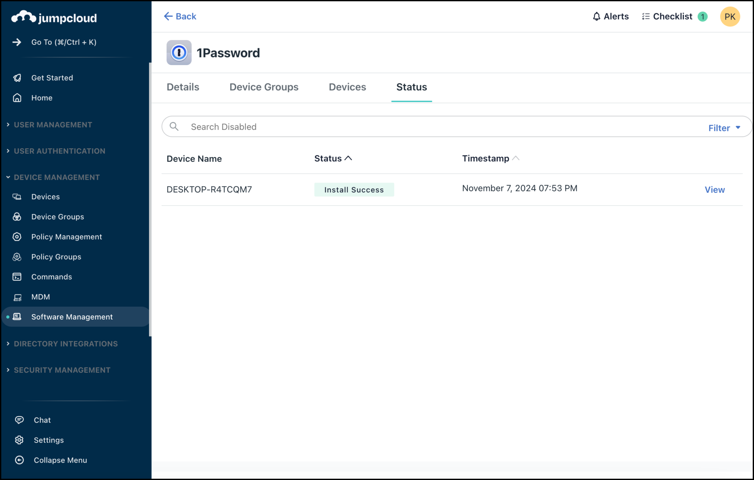The height and width of the screenshot is (480, 754).
Task: Navigate back using the Back link
Action: point(180,16)
